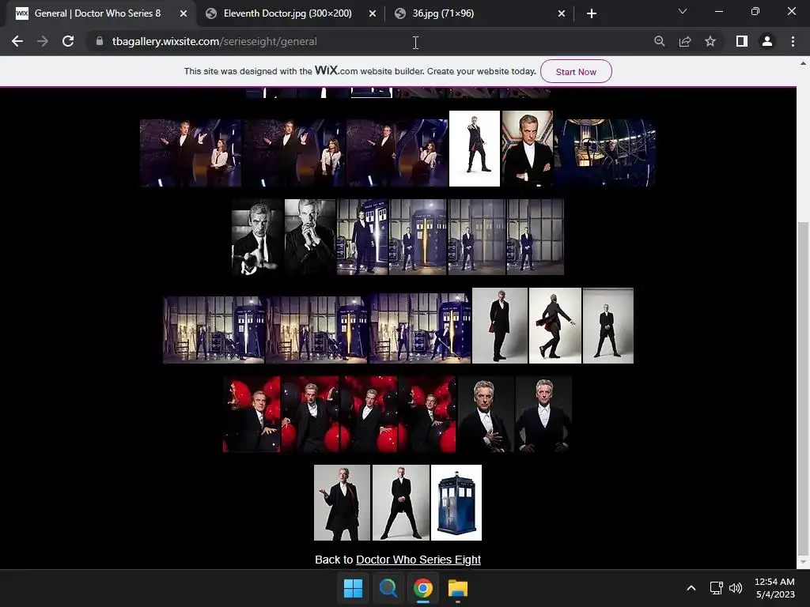Open the first Doctor and Clara starry thumbnail
The image size is (810, 607).
point(190,153)
